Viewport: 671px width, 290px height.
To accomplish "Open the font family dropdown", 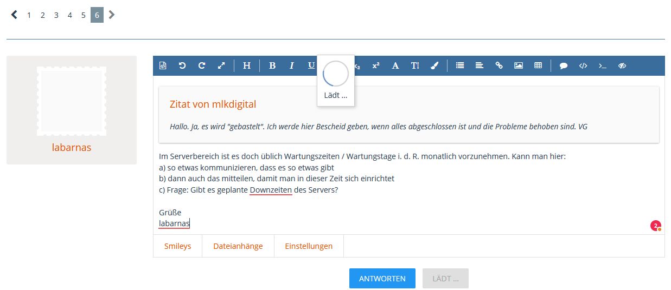I will point(395,65).
